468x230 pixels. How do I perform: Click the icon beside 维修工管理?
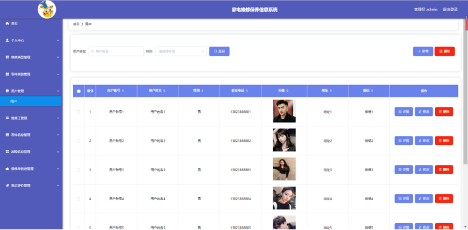[x=7, y=118]
